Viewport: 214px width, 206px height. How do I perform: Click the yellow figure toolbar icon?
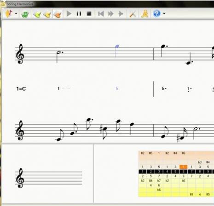(x=145, y=14)
